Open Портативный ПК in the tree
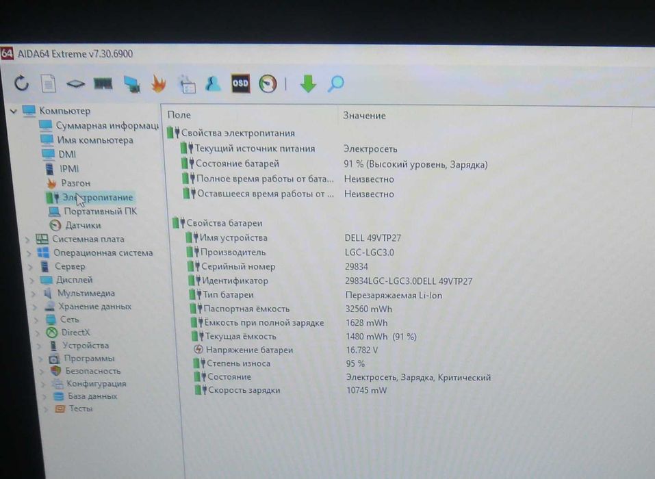Viewport: 655px width, 479px height. click(x=92, y=211)
